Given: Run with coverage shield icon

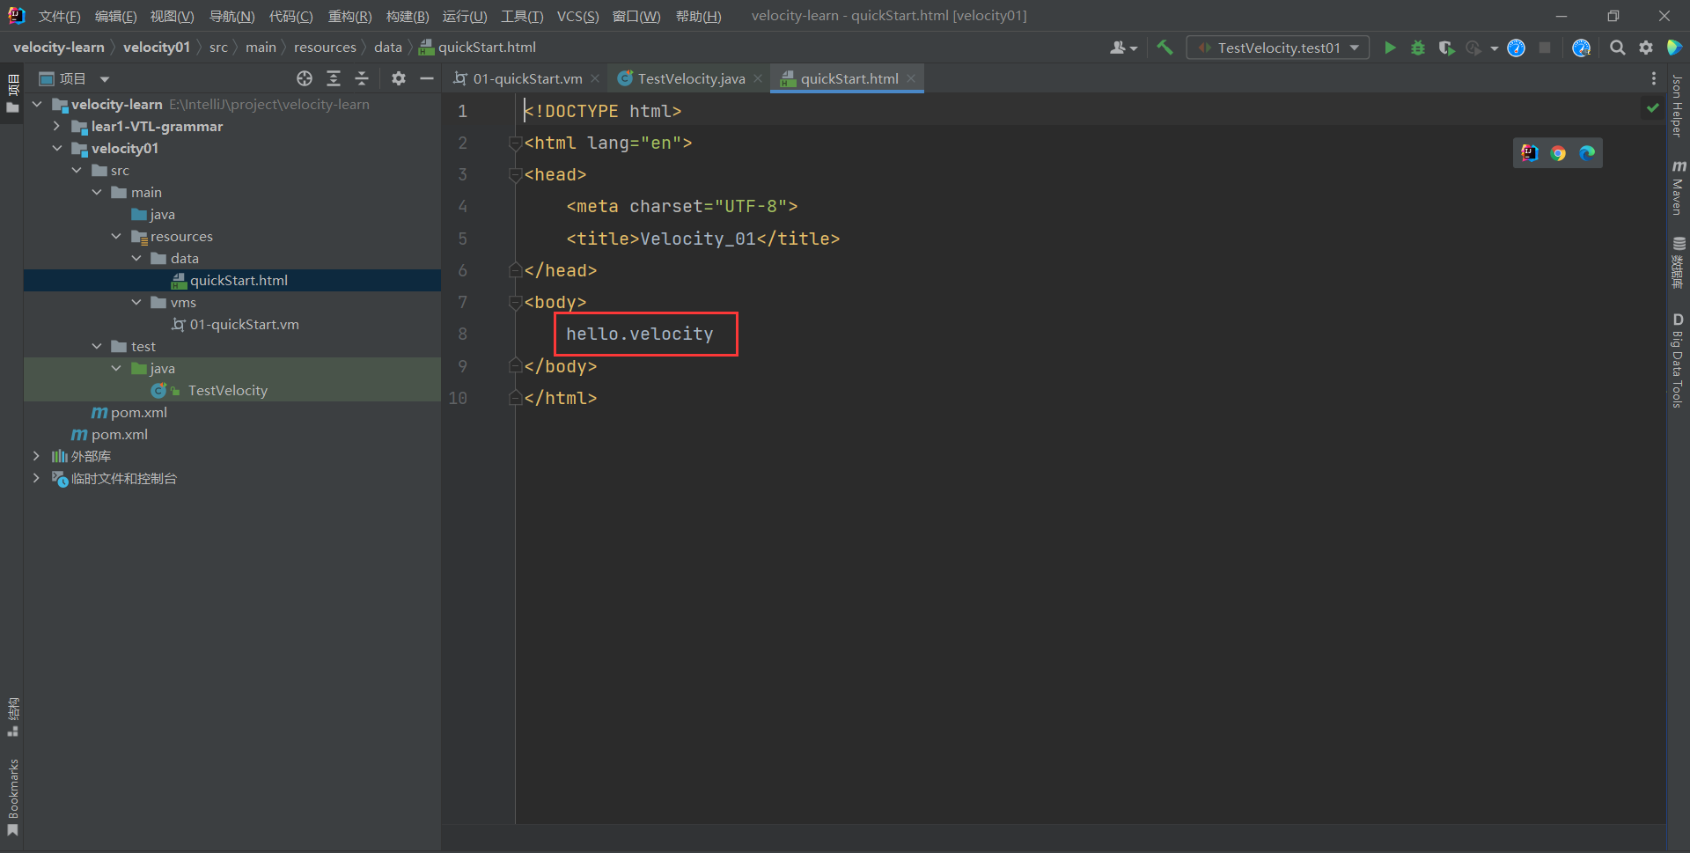Looking at the screenshot, I should click(x=1446, y=48).
